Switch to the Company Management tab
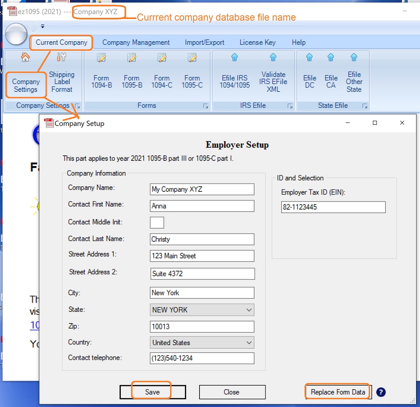Viewport: 420px width, 407px height. click(x=136, y=42)
